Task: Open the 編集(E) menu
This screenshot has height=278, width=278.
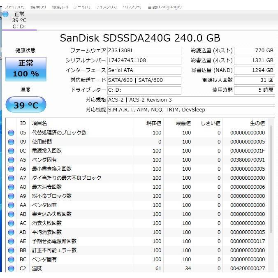Action: (38, 7)
